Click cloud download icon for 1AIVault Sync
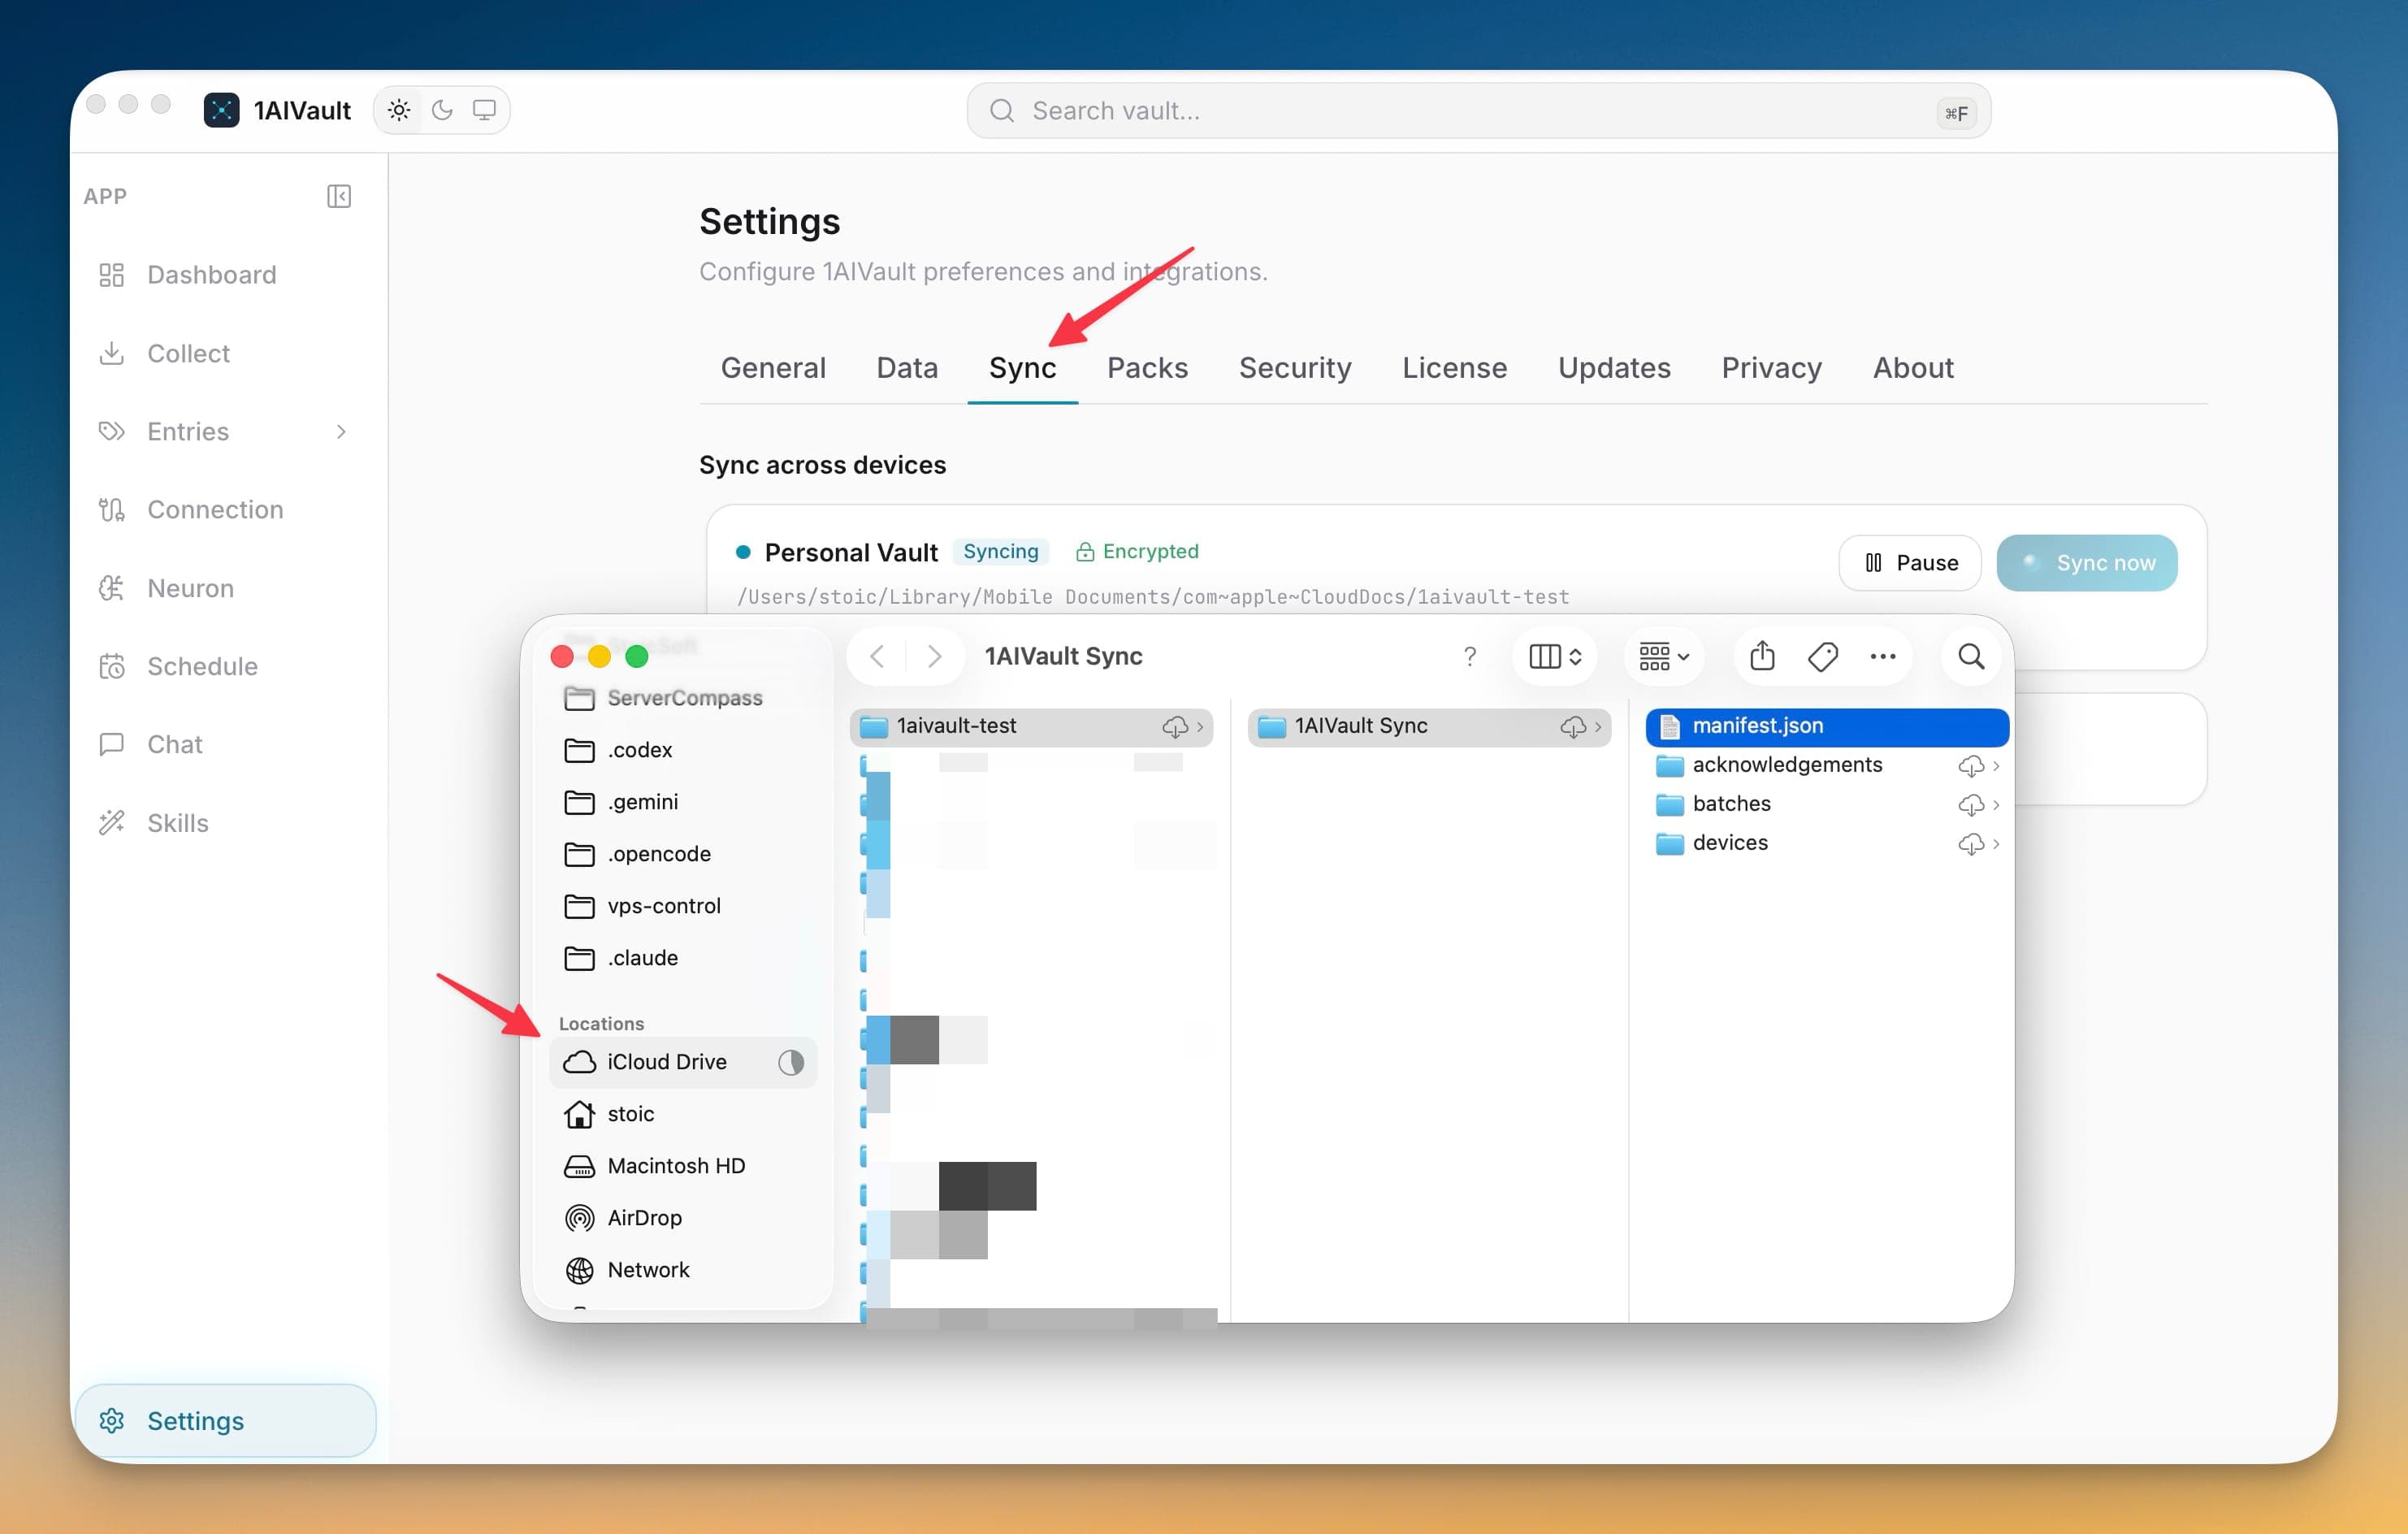The width and height of the screenshot is (2408, 1534). (1573, 727)
